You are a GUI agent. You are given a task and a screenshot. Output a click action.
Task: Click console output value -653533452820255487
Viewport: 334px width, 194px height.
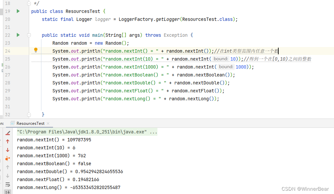[95, 187]
